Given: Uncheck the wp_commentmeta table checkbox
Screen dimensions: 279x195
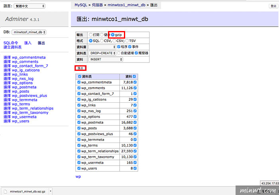Looking at the screenshot, I should coord(79,82).
